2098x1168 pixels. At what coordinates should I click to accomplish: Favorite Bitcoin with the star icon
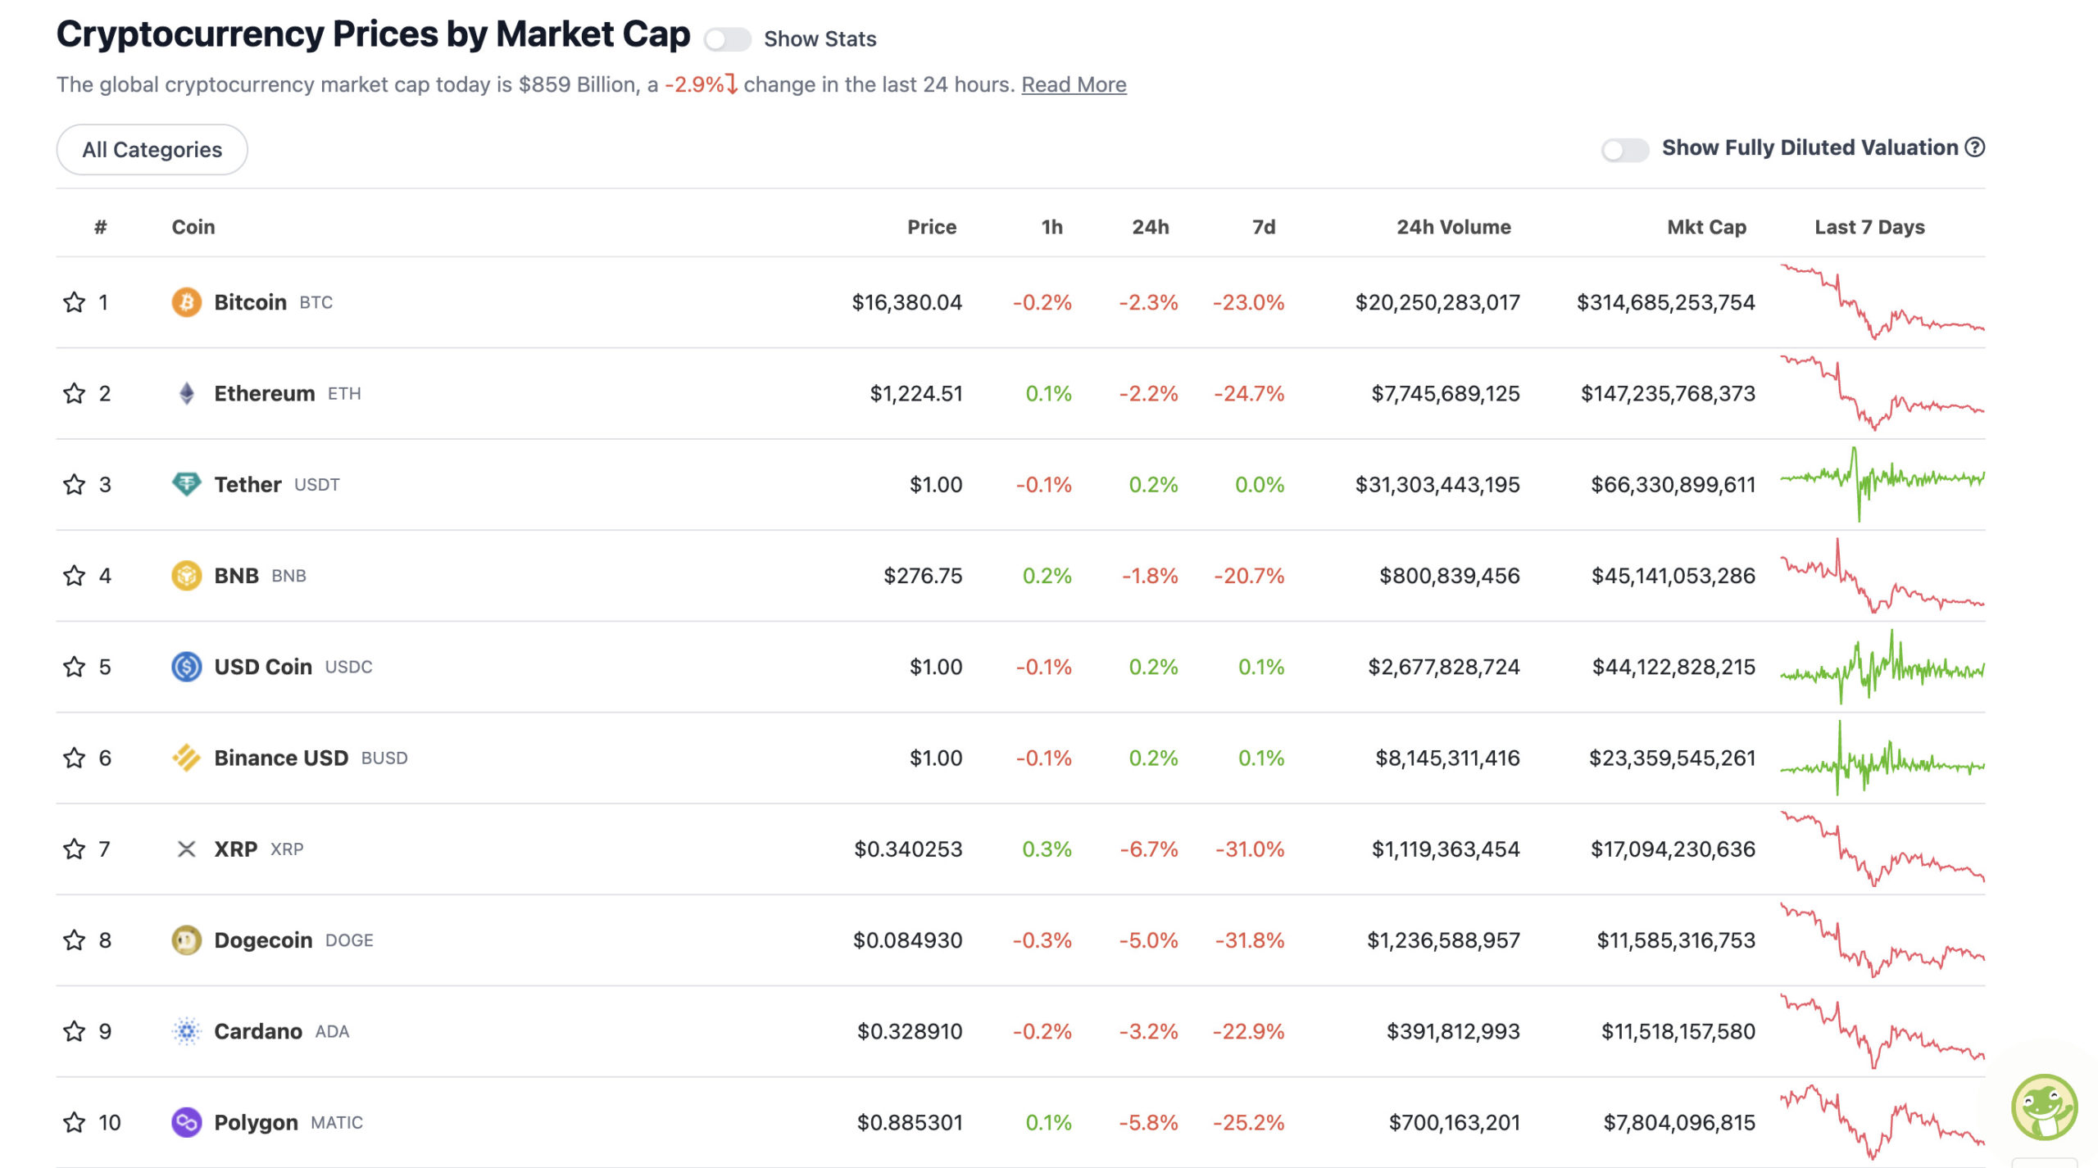(74, 302)
